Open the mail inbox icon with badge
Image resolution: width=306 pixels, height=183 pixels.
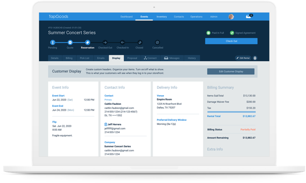click(249, 17)
